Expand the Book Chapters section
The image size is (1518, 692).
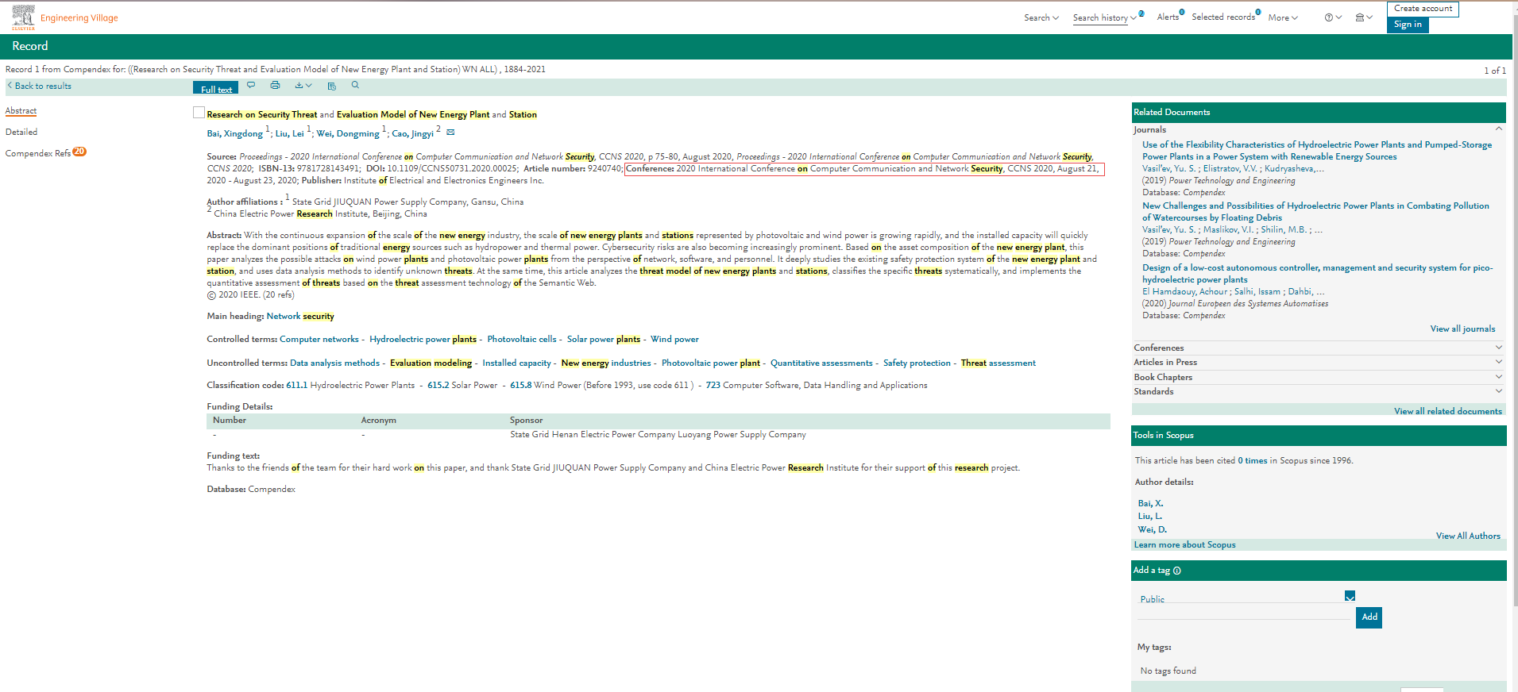[1498, 377]
